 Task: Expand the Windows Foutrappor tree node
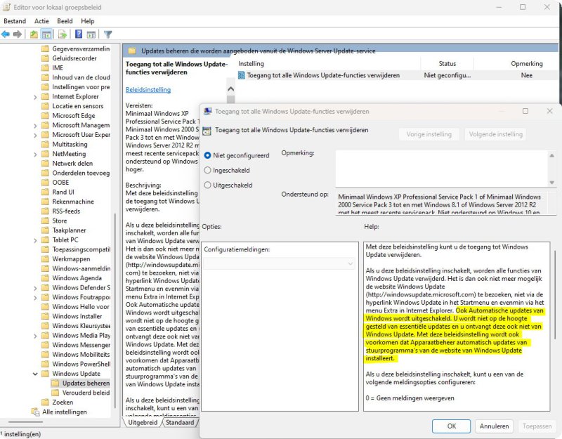coord(35,297)
